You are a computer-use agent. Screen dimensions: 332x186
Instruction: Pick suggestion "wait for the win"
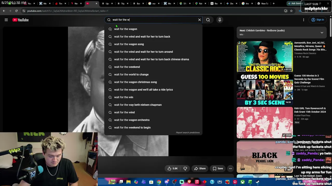153,97
